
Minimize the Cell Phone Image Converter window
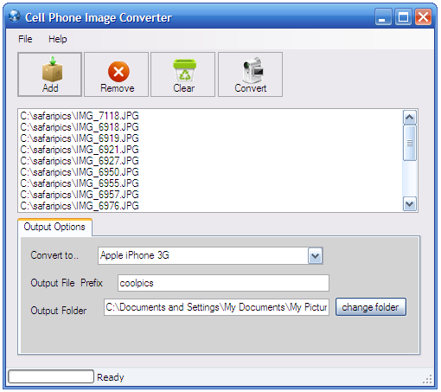pyautogui.click(x=383, y=17)
